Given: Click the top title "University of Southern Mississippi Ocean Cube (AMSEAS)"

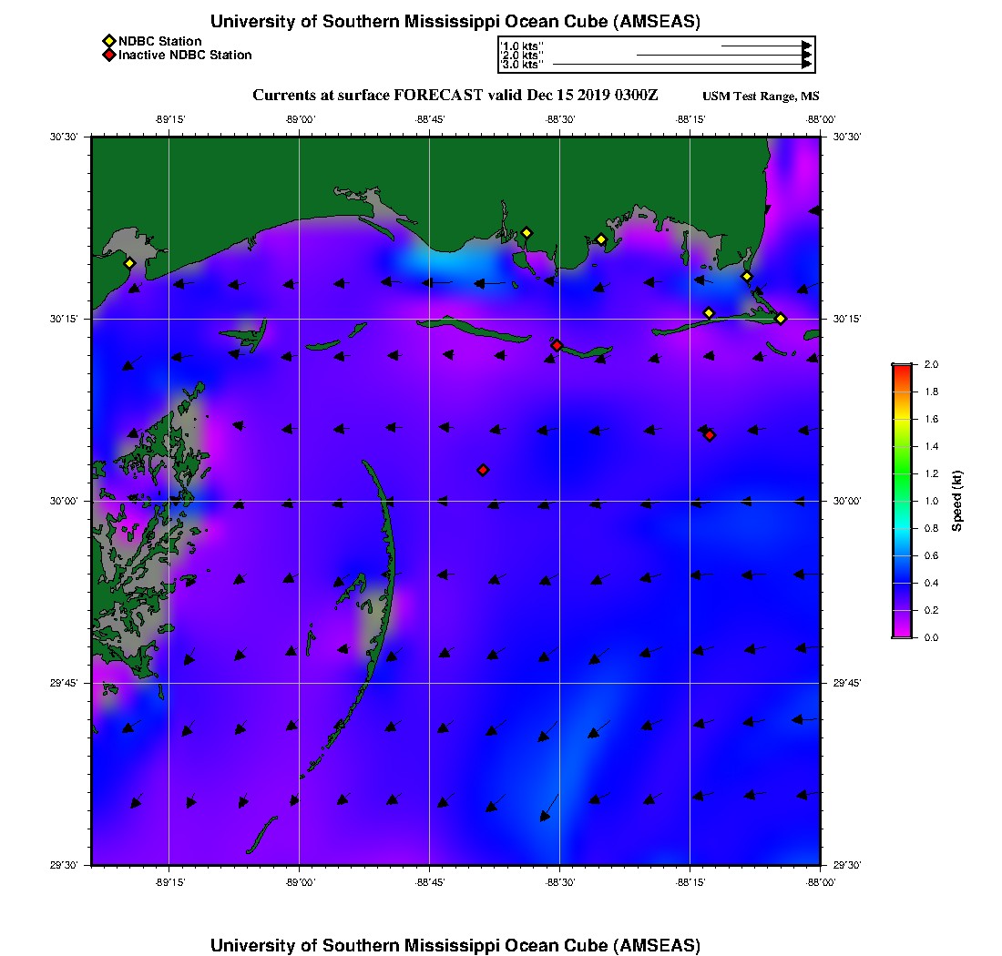Looking at the screenshot, I should point(455,21).
